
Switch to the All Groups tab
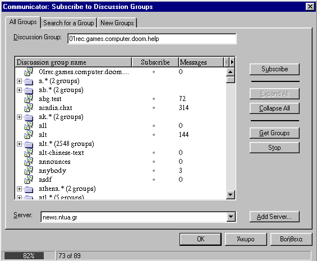click(x=23, y=22)
